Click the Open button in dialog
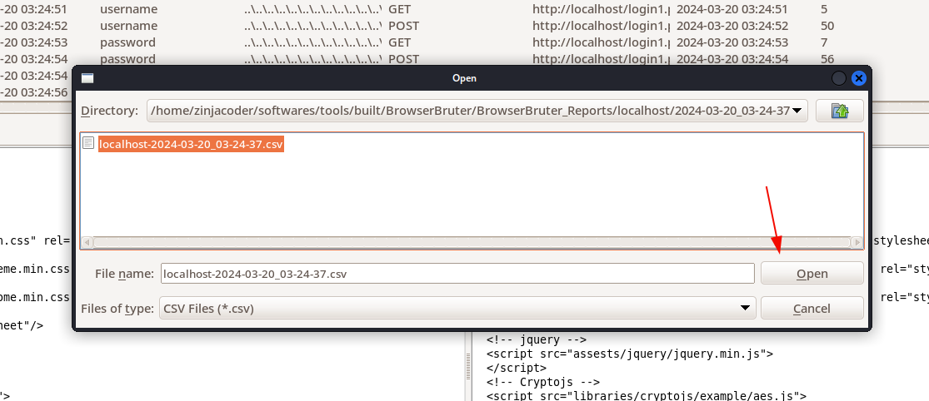Viewport: 929px width, 401px height. tap(812, 273)
